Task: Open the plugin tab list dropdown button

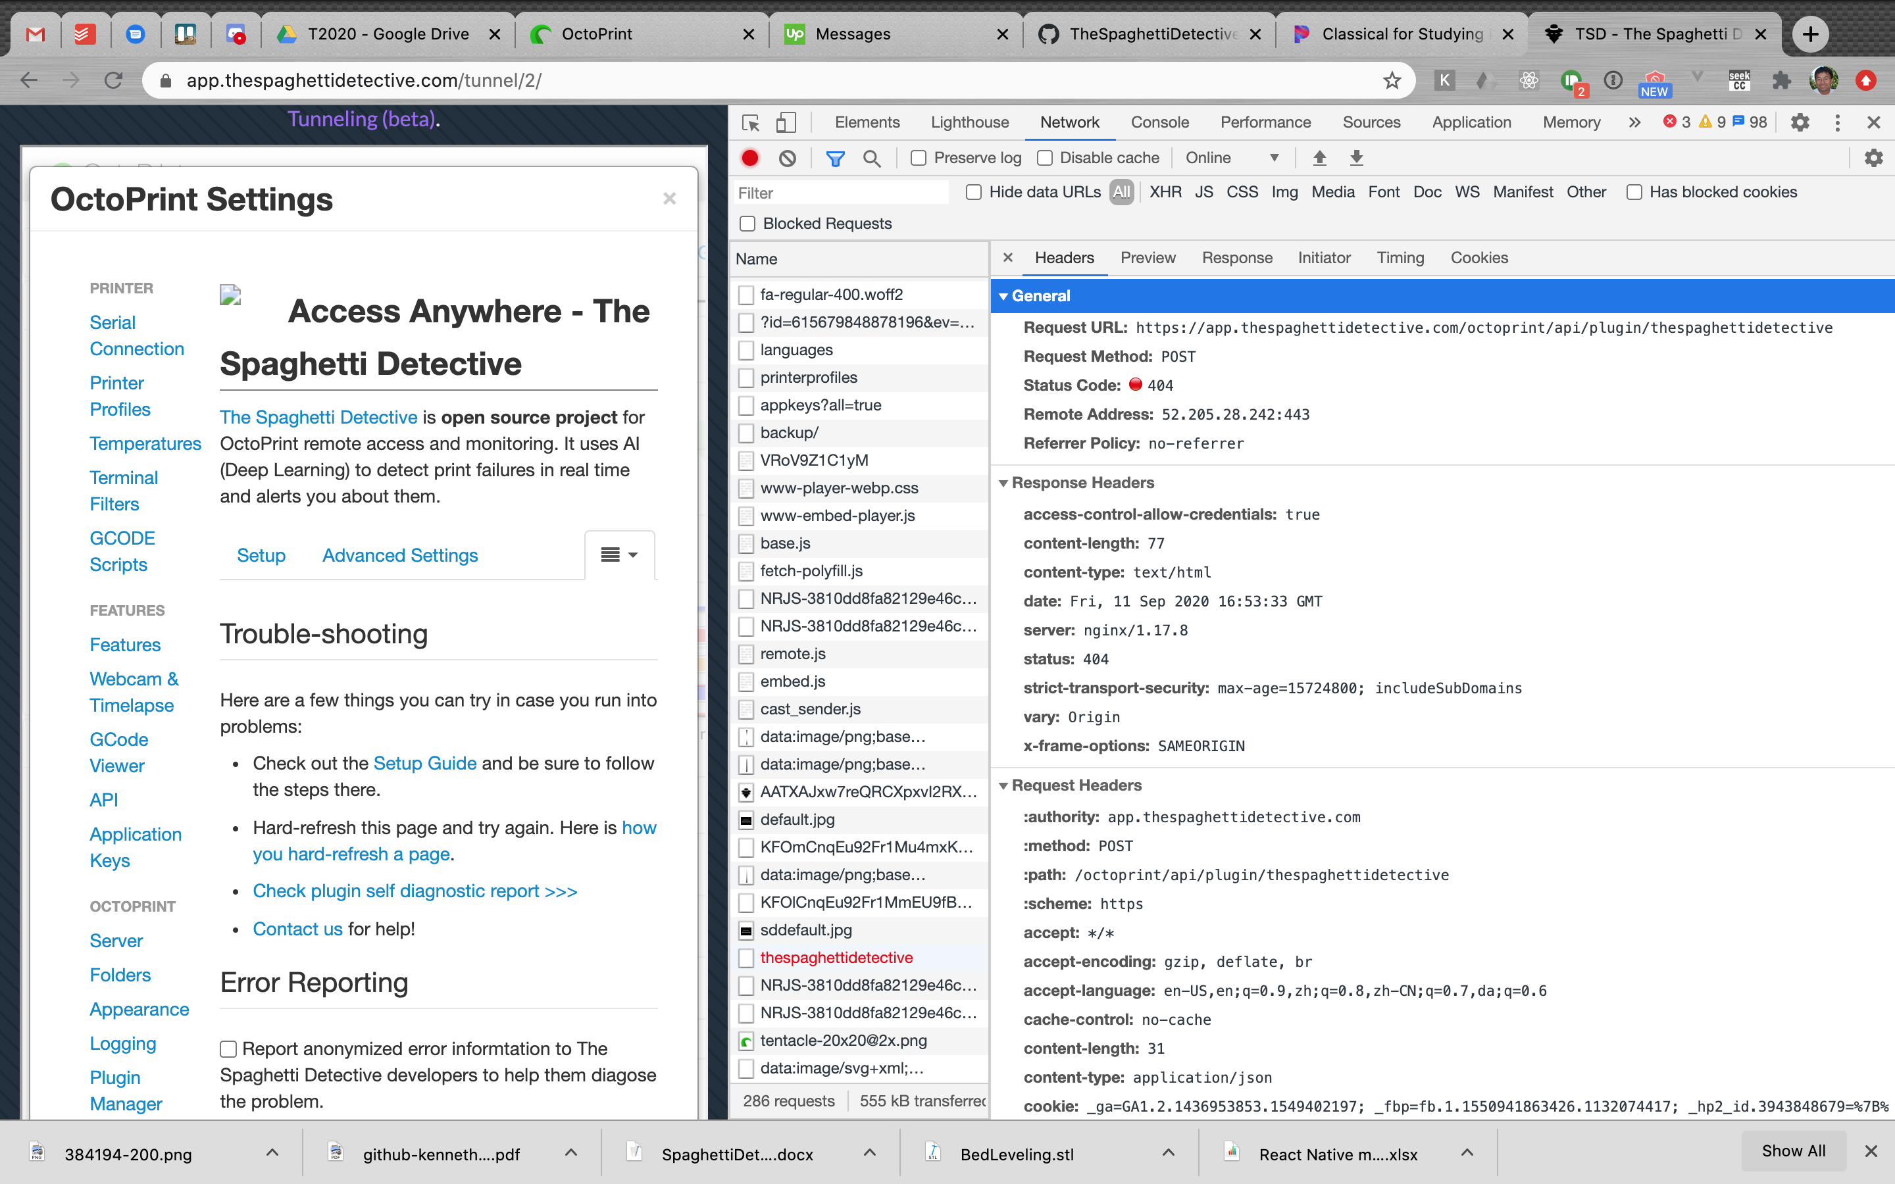Action: tap(619, 555)
